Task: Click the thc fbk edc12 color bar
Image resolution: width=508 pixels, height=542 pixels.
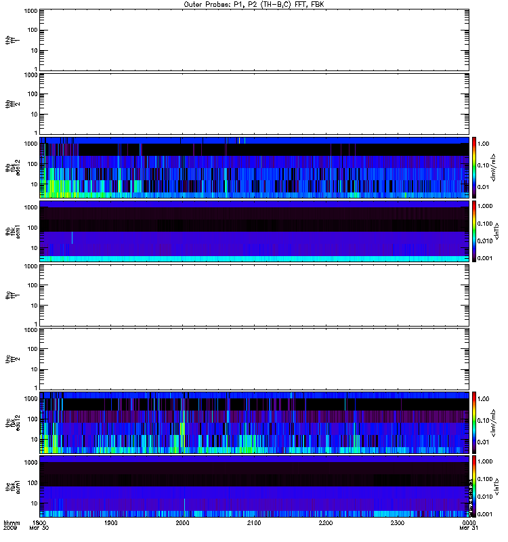Action: (474, 422)
